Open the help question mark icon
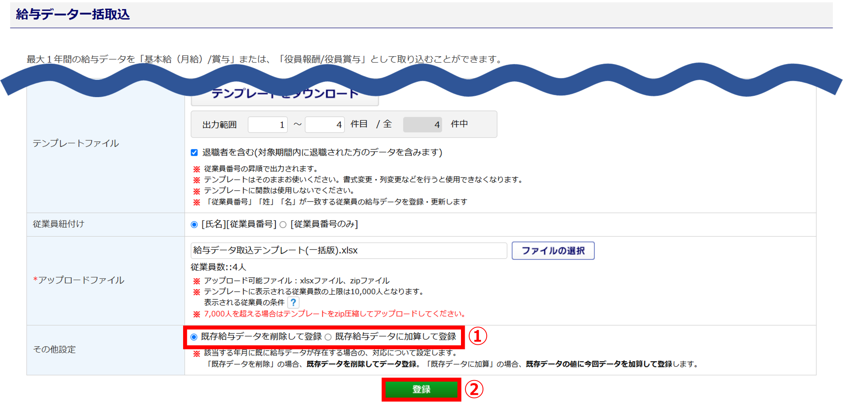Image resolution: width=843 pixels, height=417 pixels. (x=293, y=302)
